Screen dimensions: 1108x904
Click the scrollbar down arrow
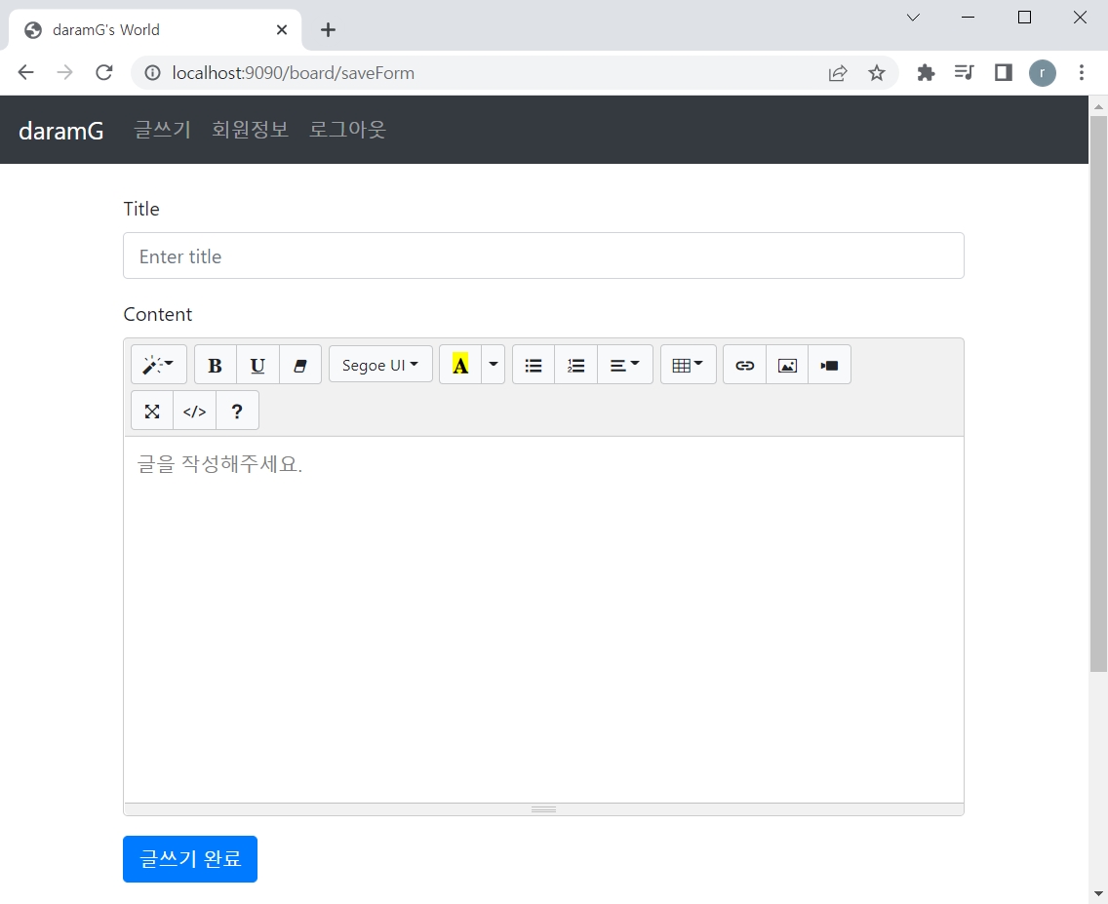click(x=1098, y=894)
